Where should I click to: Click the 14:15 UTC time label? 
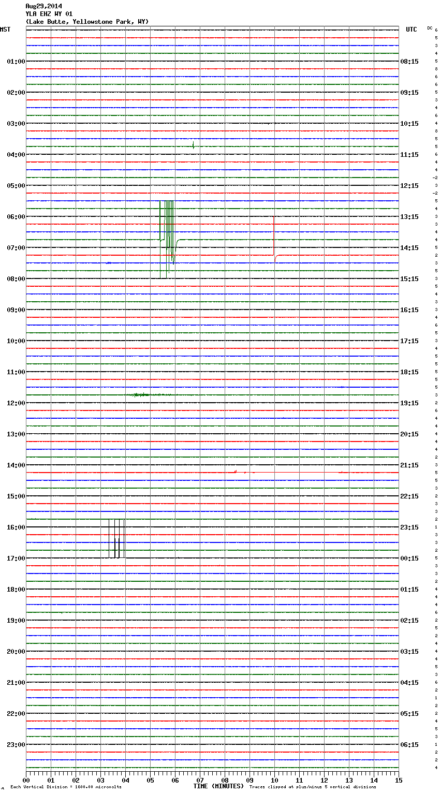click(409, 248)
